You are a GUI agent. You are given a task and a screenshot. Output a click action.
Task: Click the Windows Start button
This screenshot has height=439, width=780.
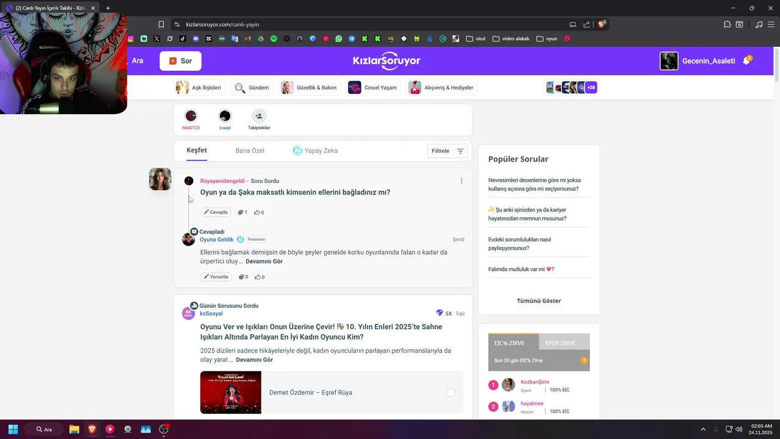click(13, 429)
